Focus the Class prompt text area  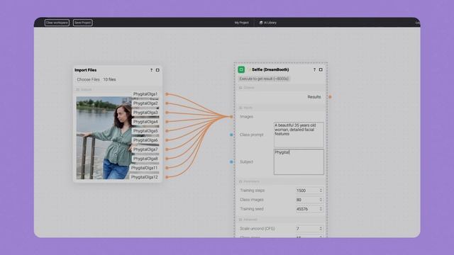point(299,135)
